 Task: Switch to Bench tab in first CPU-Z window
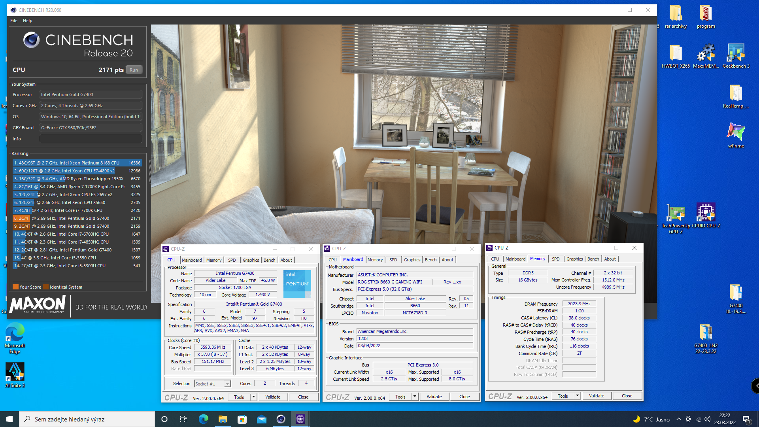coord(269,260)
